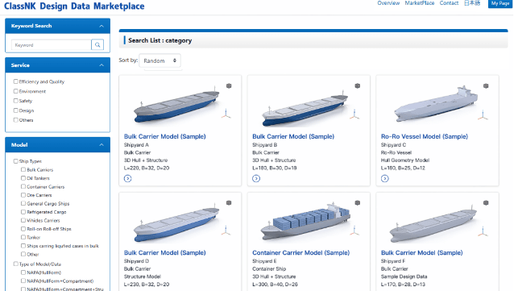The image size is (518, 291).
Task: Click Shipyard F gray bulk carrier thumbnail
Action: pos(433,224)
